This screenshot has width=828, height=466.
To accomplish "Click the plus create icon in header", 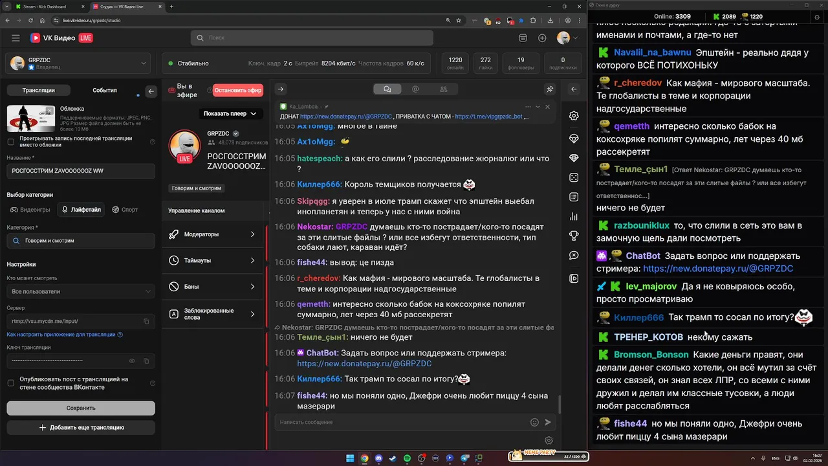I will tap(542, 38).
